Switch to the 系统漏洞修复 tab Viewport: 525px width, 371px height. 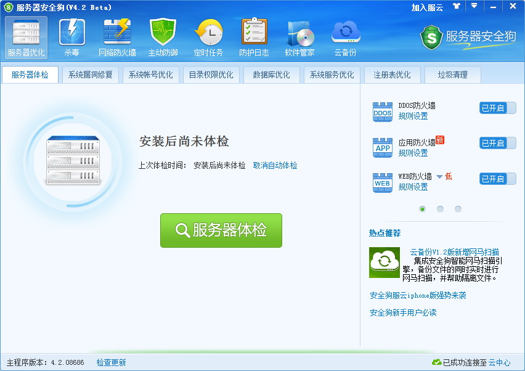click(x=91, y=75)
